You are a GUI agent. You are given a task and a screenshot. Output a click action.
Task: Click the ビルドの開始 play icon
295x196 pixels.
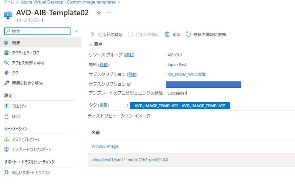click(x=93, y=34)
